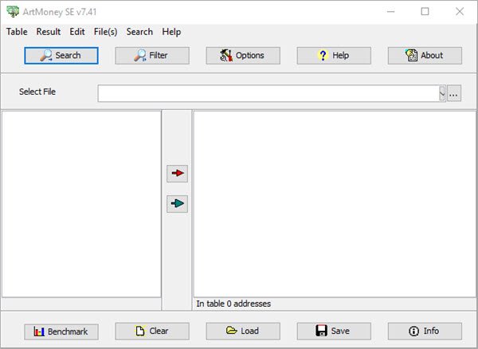Click inside the Select File input field
Viewport: 478px width, 349px height.
click(268, 93)
